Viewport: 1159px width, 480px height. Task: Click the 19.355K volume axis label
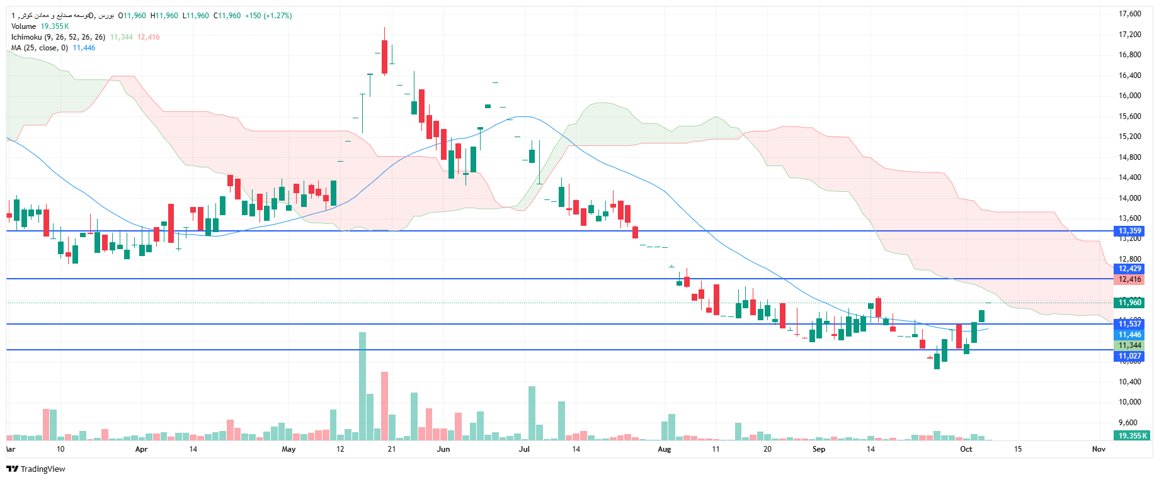pos(1131,435)
